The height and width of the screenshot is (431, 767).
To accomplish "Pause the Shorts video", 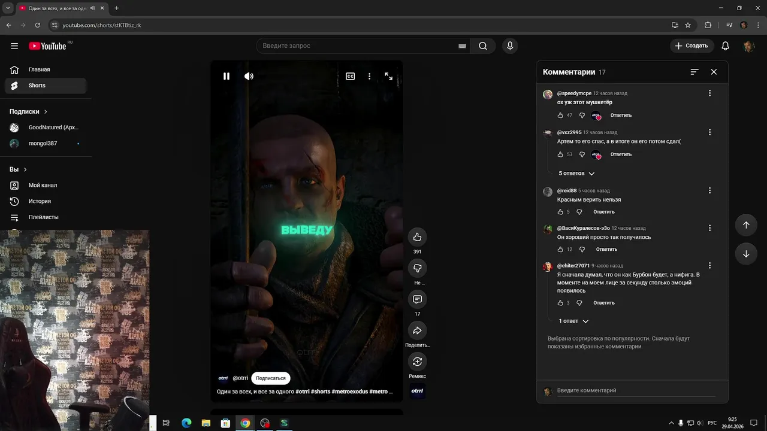I will [x=227, y=76].
